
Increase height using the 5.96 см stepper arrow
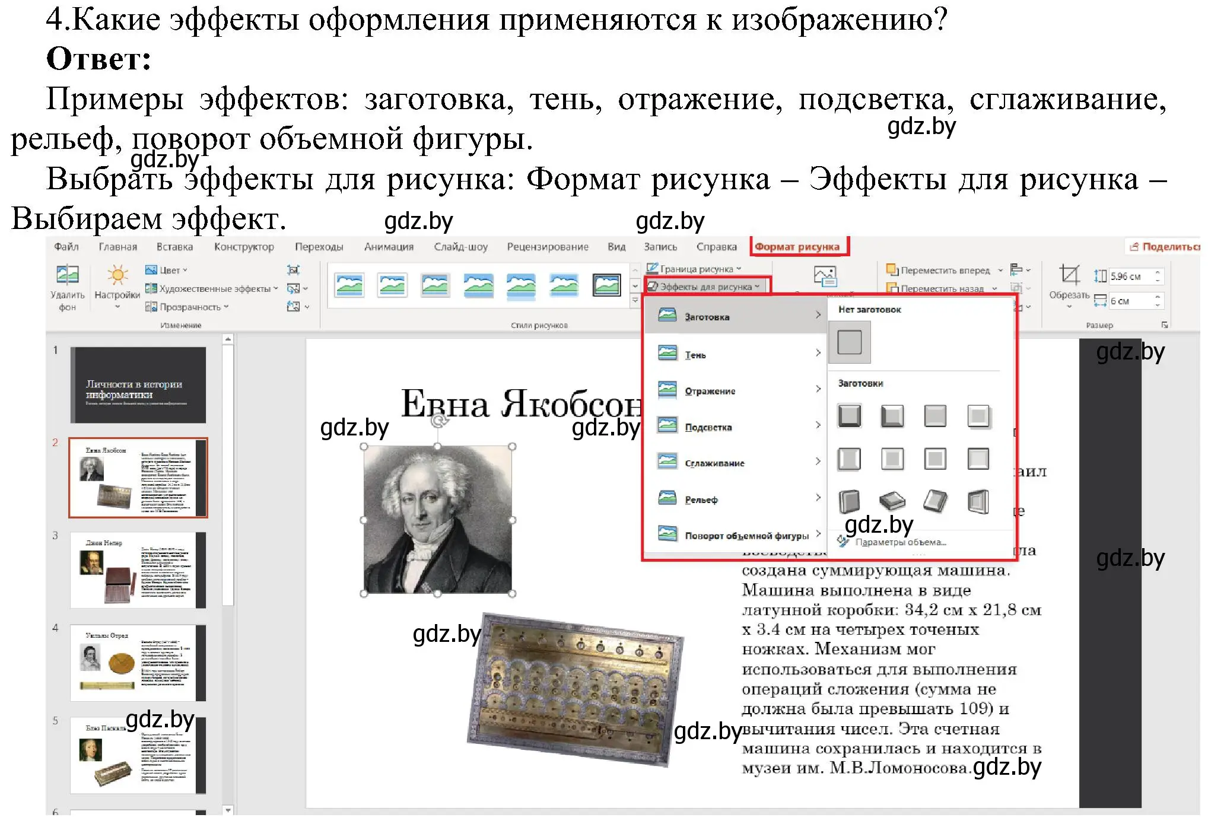pos(1158,272)
